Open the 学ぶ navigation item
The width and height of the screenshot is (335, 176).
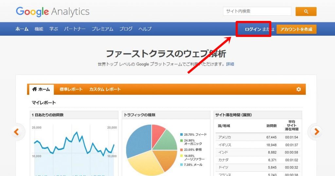[x=54, y=29]
